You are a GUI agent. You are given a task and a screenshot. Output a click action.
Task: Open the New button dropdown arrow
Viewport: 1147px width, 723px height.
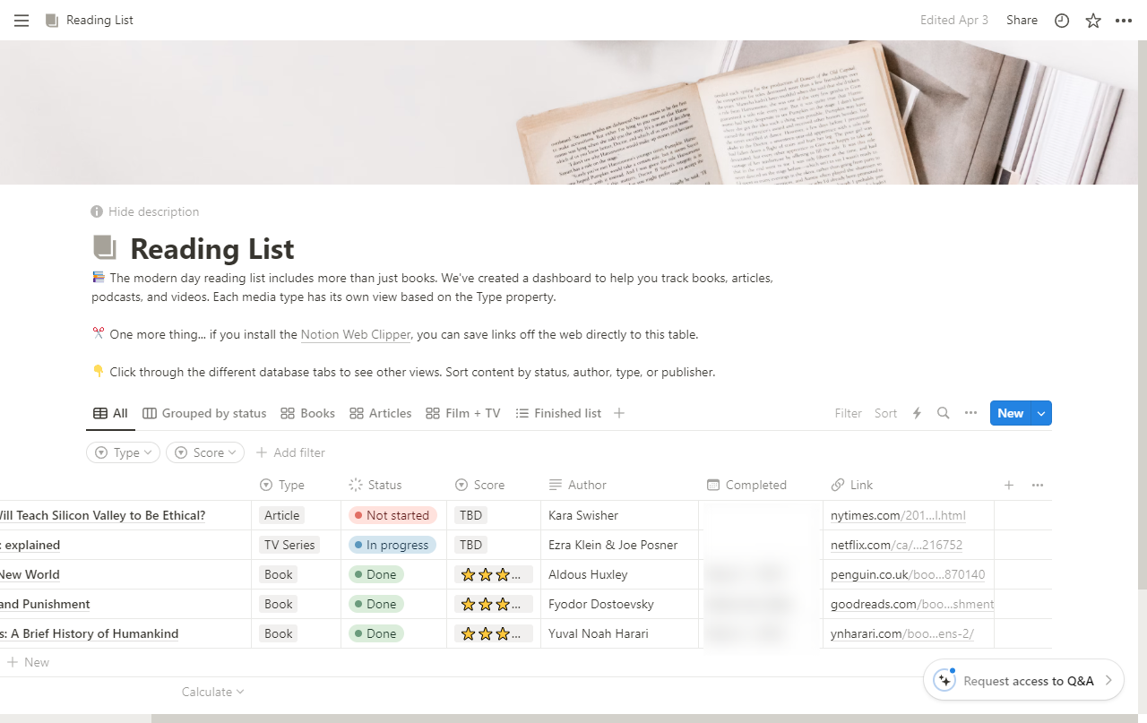coord(1041,413)
